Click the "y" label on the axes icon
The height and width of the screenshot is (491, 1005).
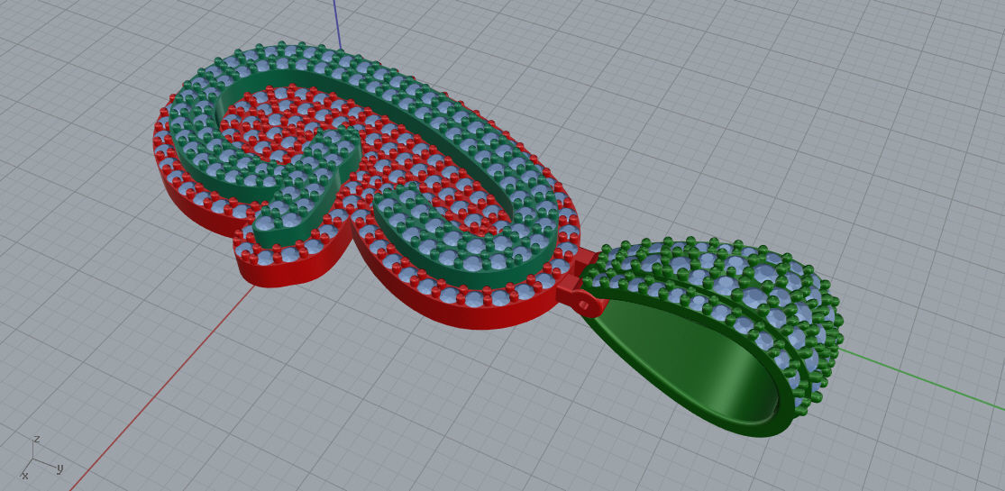coord(59,468)
